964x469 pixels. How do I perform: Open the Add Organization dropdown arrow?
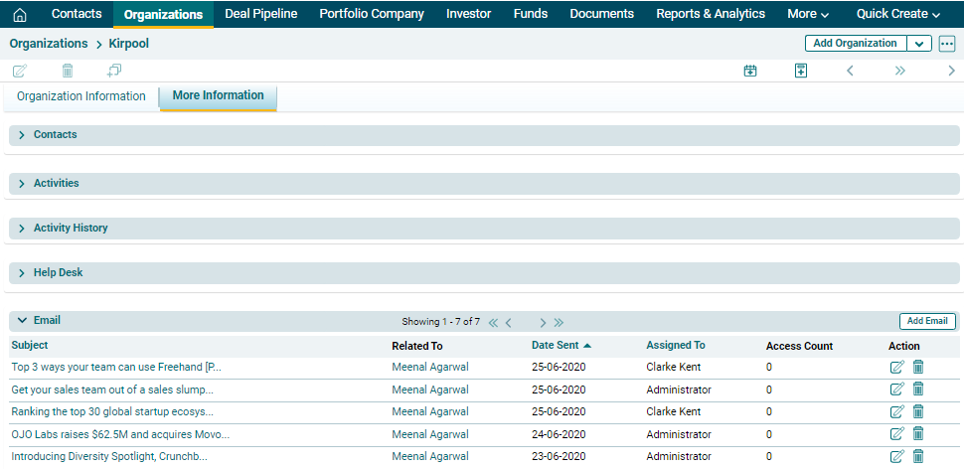point(919,44)
